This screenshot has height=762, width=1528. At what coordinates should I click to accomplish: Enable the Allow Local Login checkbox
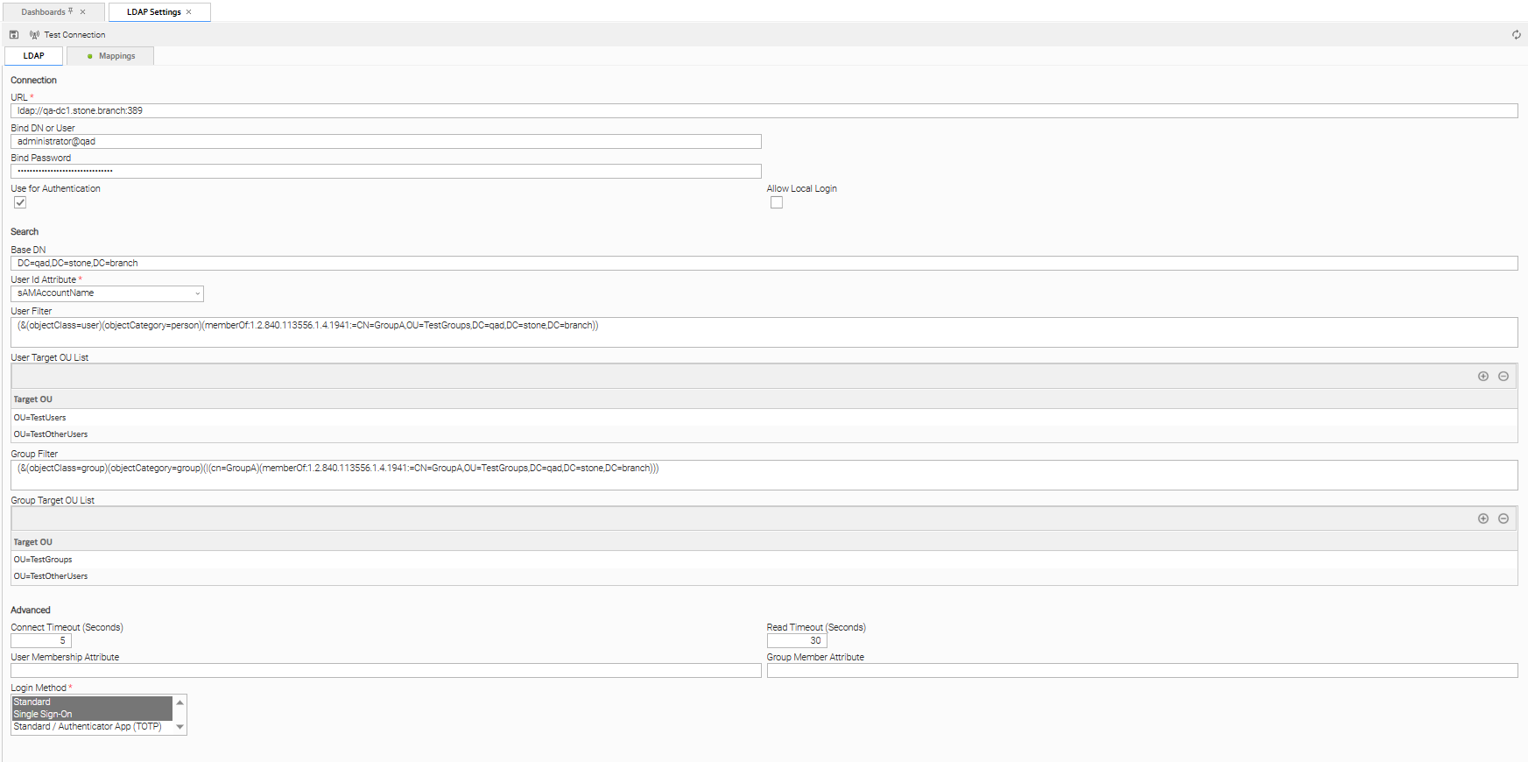coord(777,202)
